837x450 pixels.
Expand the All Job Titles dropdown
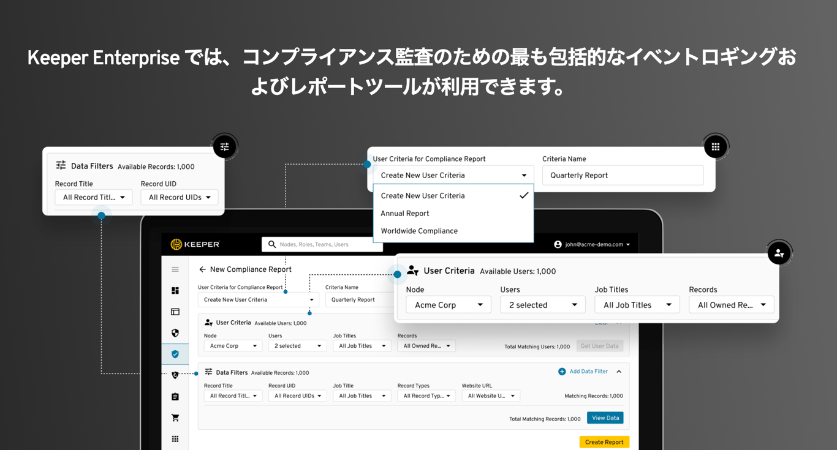(637, 304)
